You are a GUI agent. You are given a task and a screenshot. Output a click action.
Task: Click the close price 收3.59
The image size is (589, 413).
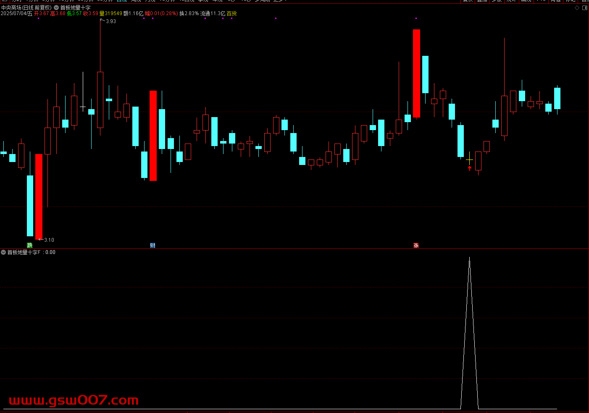click(x=90, y=13)
